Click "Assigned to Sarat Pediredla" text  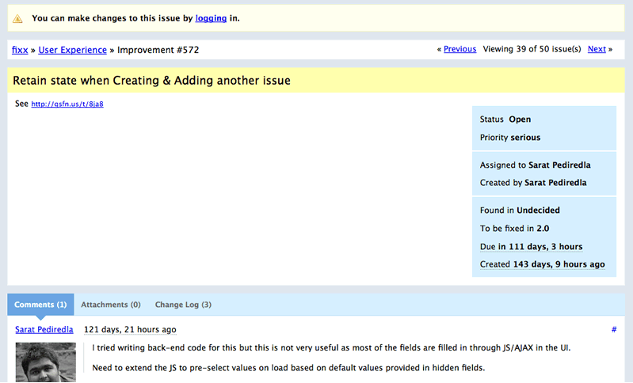[x=536, y=165]
